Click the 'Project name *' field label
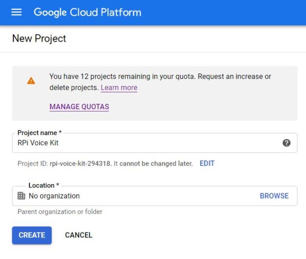The width and height of the screenshot is (306, 259). [x=40, y=133]
